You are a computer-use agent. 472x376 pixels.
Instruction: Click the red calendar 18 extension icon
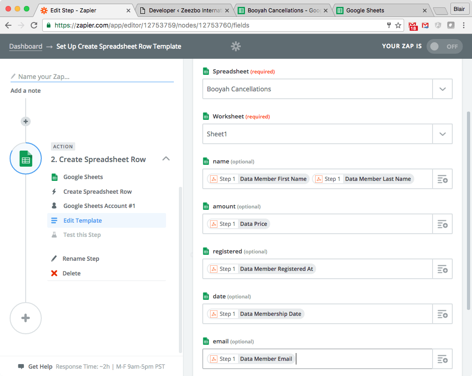413,26
